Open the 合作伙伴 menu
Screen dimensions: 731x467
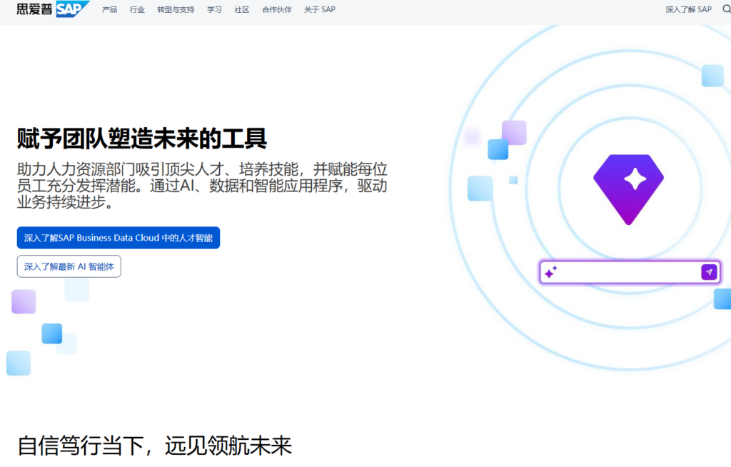(x=277, y=9)
